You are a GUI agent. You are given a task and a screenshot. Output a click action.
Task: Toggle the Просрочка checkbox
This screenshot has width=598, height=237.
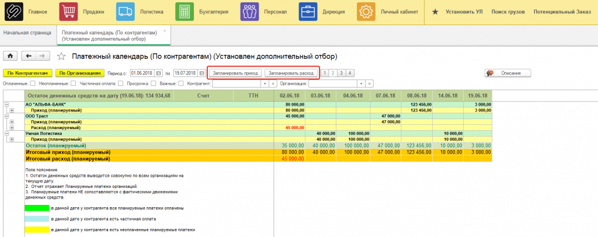pyautogui.click(x=154, y=83)
